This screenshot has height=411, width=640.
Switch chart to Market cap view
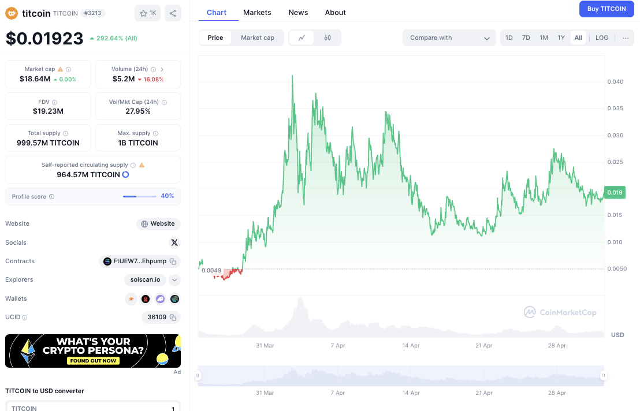point(258,38)
